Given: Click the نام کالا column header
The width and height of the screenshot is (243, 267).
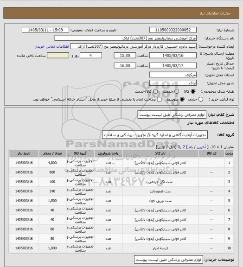Looking at the screenshot, I should coord(160,153).
